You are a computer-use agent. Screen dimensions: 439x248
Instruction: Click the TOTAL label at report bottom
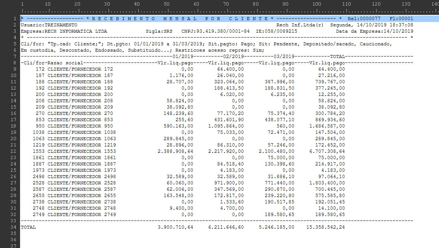[x=28, y=227]
